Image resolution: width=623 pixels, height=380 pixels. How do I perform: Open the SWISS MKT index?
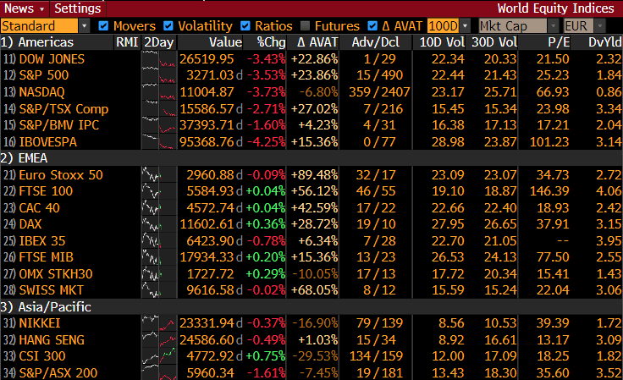point(52,290)
